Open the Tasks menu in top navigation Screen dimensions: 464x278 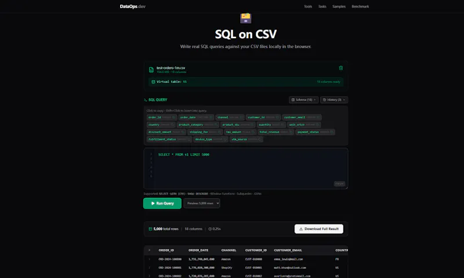click(x=322, y=6)
